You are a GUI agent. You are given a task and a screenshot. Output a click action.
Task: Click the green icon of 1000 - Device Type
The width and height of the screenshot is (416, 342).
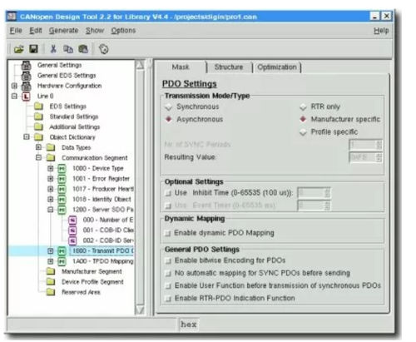tap(62, 168)
